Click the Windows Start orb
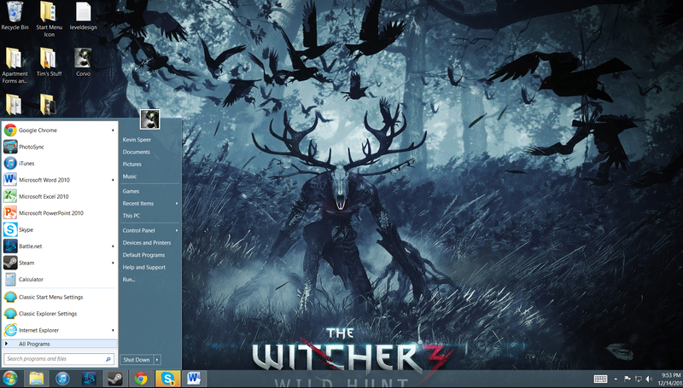 [9, 379]
